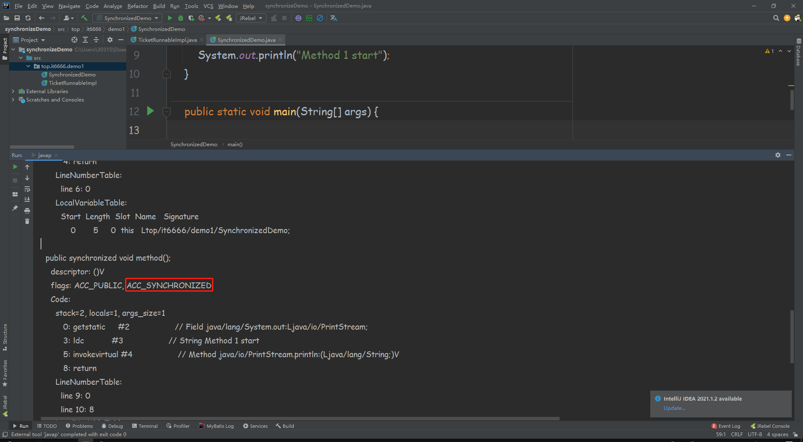Toggle the Structure tool window stripe button
803x442 pixels.
tap(5, 337)
